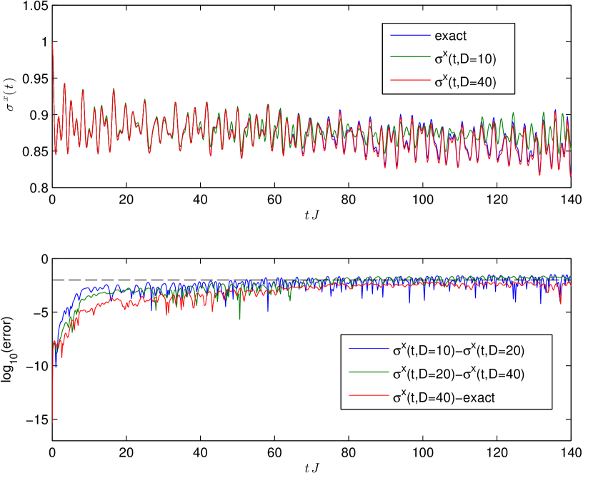Click the 0.85 tick label on upper y-axis
The image size is (593, 483).
coord(36,151)
